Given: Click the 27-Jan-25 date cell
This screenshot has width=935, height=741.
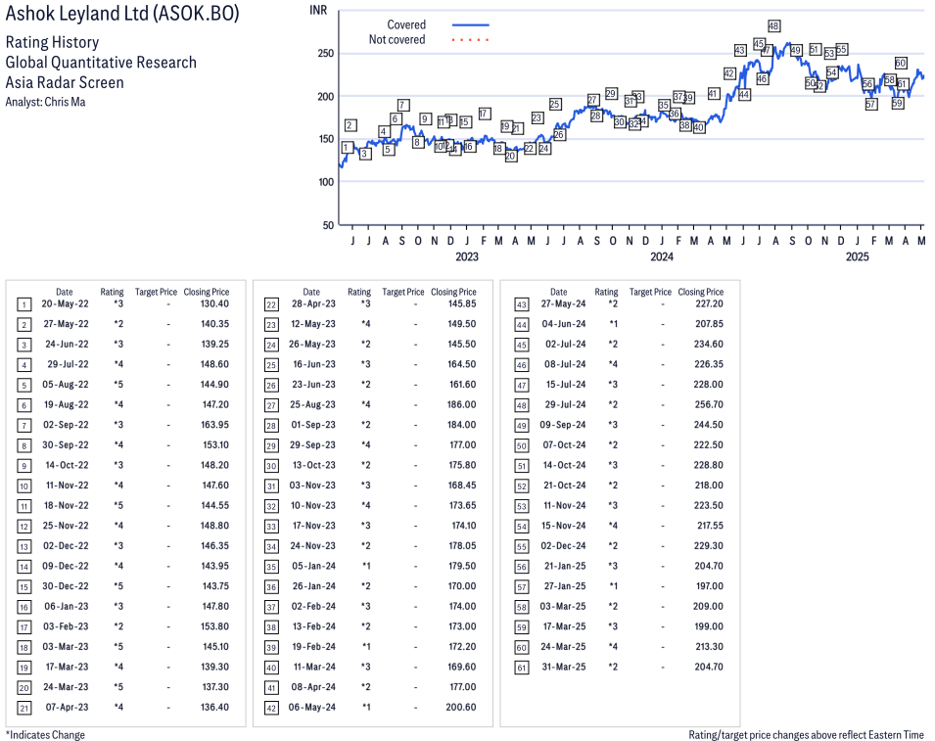Looking at the screenshot, I should 565,586.
